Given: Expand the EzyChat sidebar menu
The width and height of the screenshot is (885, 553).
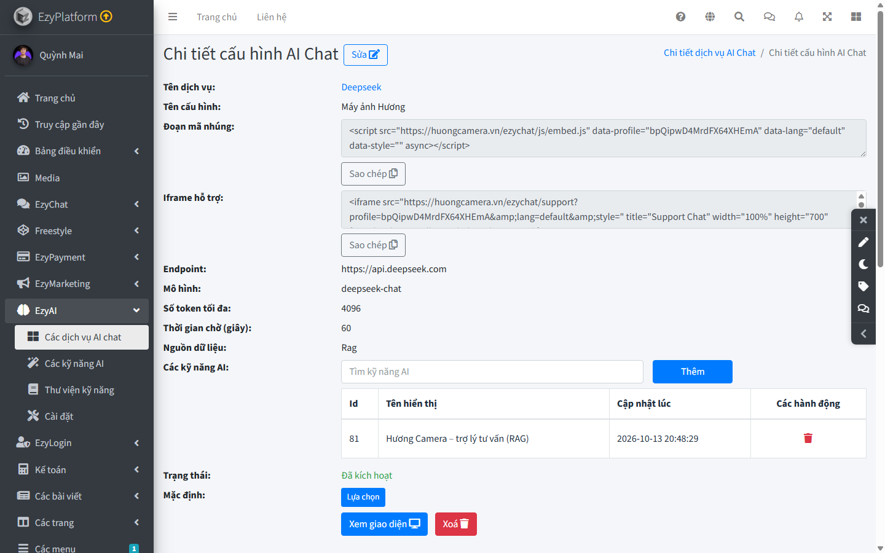Looking at the screenshot, I should [x=77, y=205].
